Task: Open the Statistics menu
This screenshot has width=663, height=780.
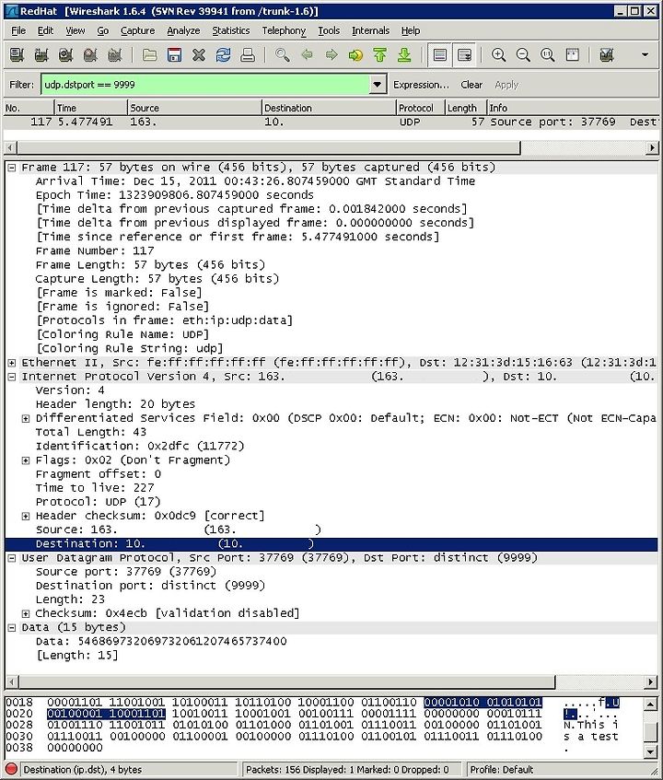Action: point(231,30)
